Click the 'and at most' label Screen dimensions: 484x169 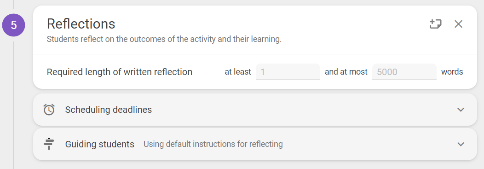point(346,72)
